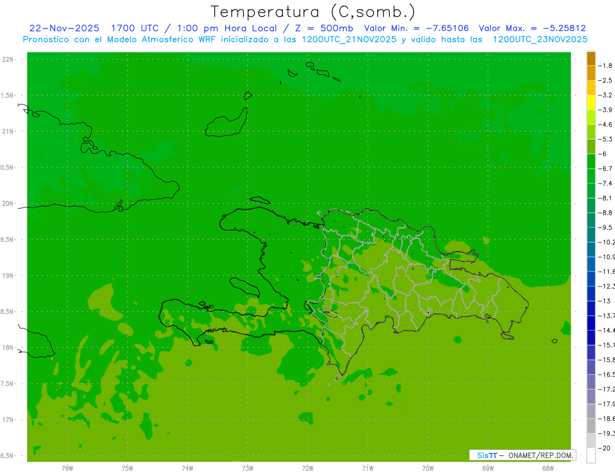The width and height of the screenshot is (615, 475).
Task: Click the "18N" latitude label
Action: 8,348
